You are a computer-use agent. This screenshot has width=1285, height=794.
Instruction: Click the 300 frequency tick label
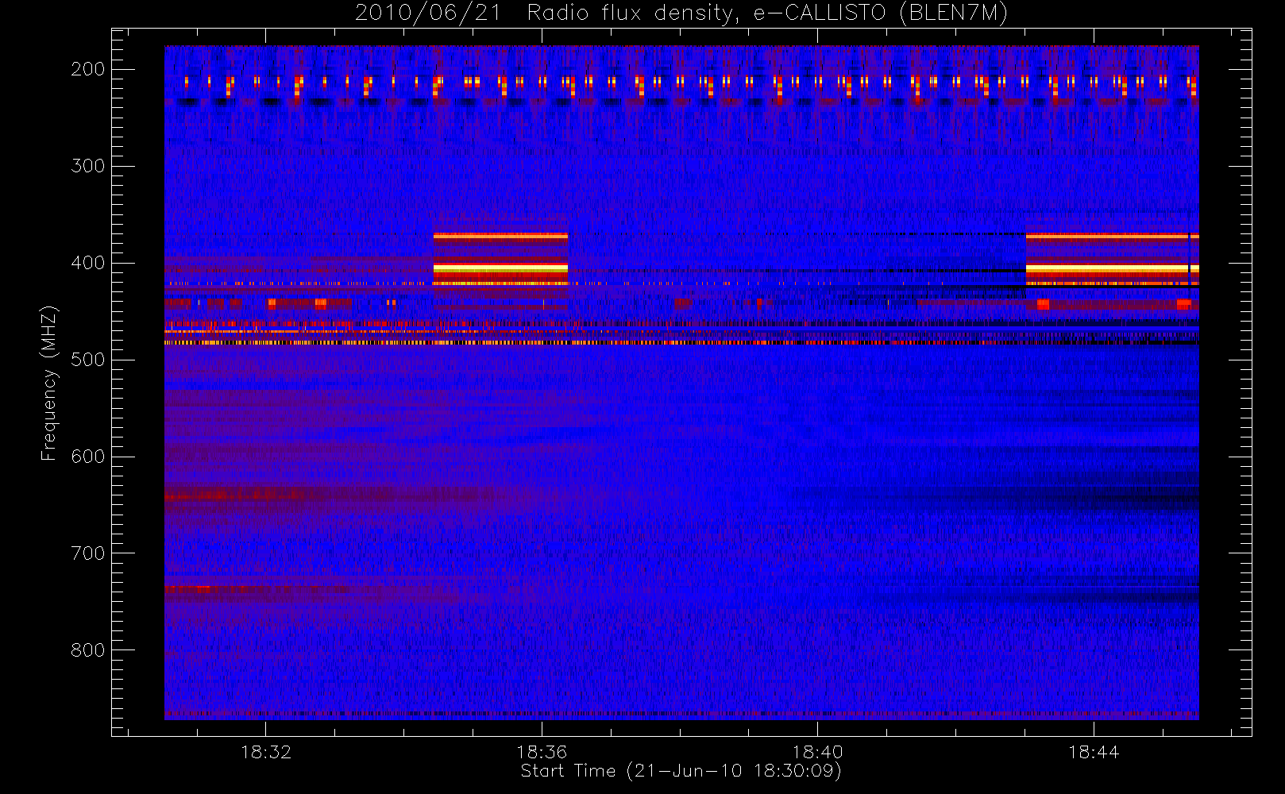[x=88, y=166]
